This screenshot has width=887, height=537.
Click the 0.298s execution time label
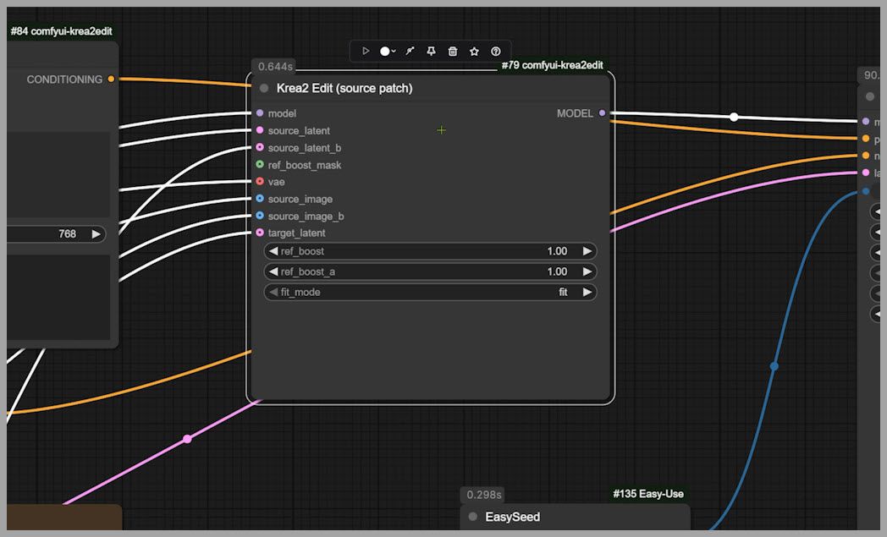coord(483,495)
